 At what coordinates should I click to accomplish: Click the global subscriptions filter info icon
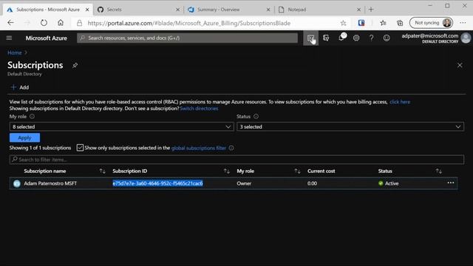coord(231,148)
